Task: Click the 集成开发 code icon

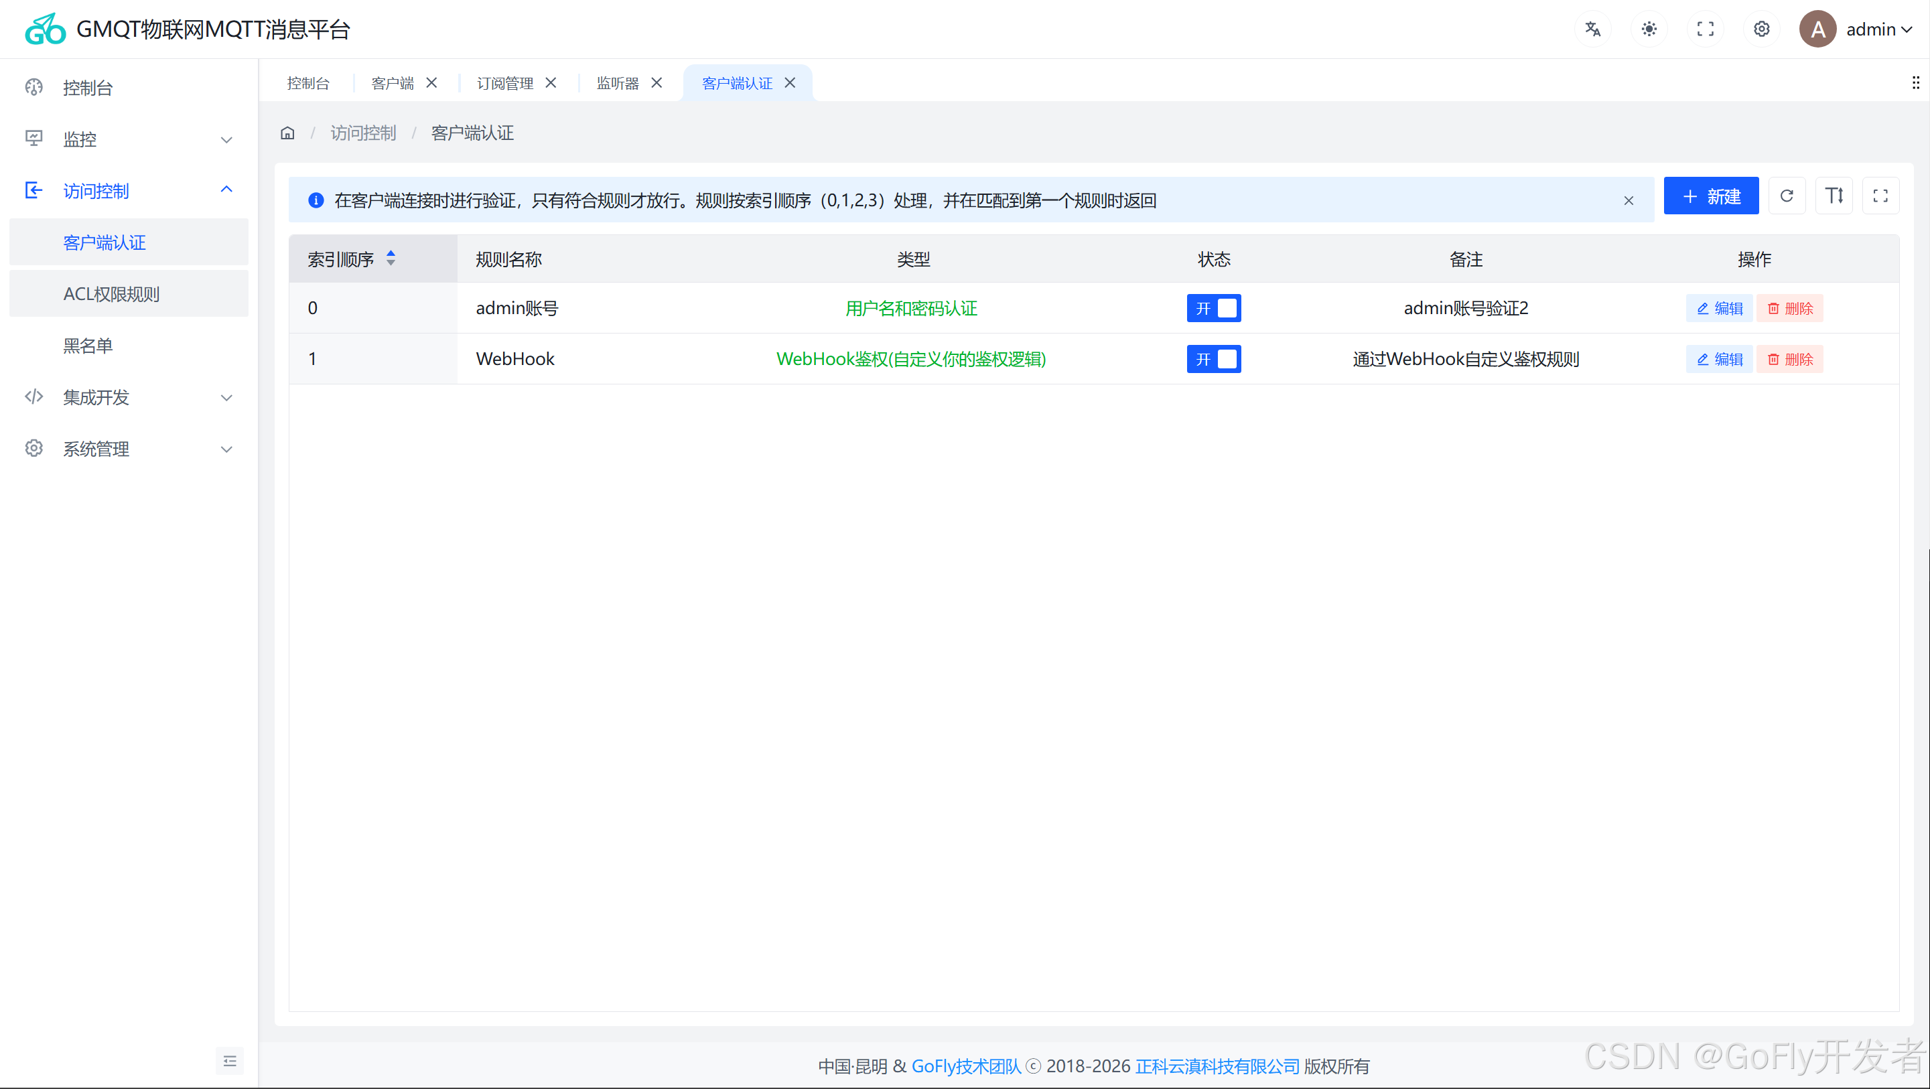Action: click(x=34, y=397)
